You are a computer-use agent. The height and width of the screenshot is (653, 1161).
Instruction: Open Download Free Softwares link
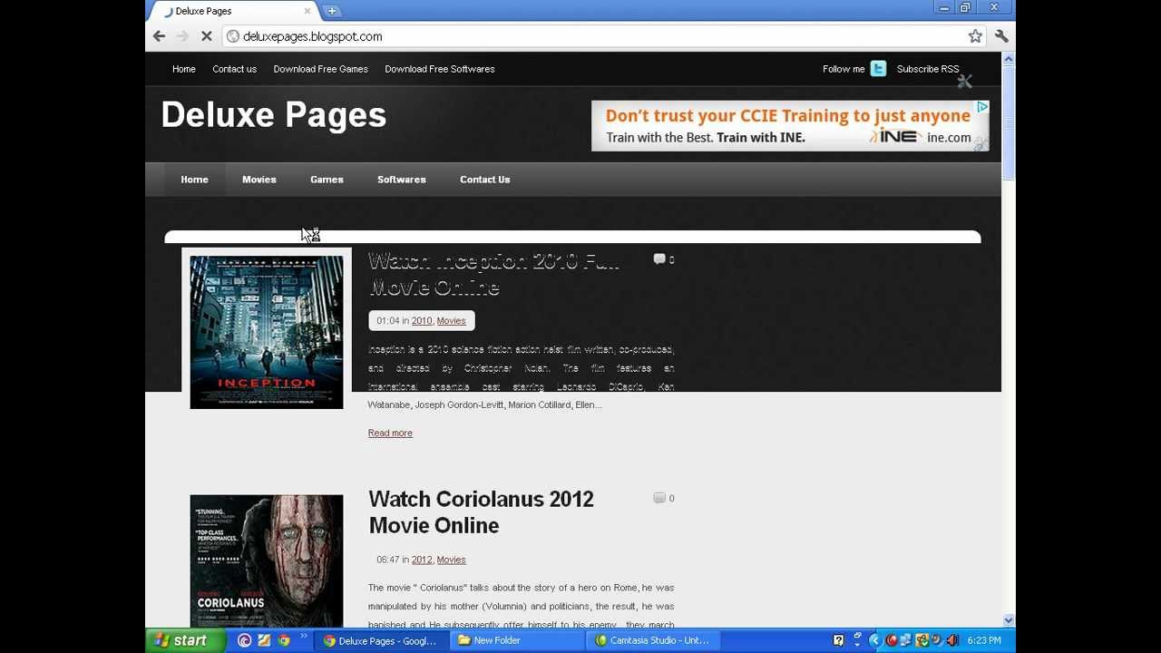tap(439, 69)
